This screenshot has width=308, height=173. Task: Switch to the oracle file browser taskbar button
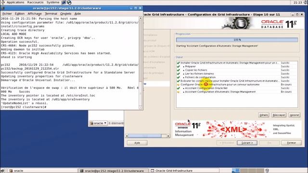tap(42, 171)
